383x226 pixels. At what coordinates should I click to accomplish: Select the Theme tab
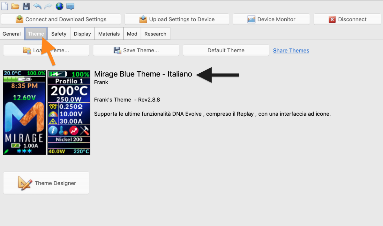click(36, 34)
